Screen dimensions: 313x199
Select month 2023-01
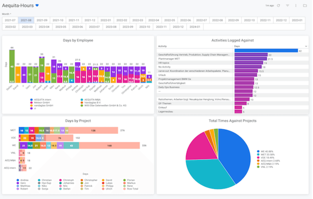(x=297, y=20)
